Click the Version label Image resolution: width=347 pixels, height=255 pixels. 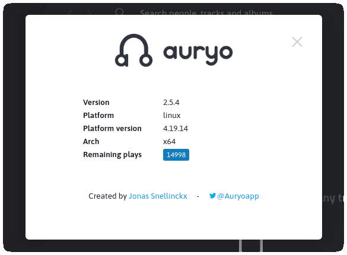point(96,103)
